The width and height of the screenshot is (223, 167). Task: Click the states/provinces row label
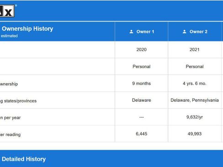coord(18,101)
